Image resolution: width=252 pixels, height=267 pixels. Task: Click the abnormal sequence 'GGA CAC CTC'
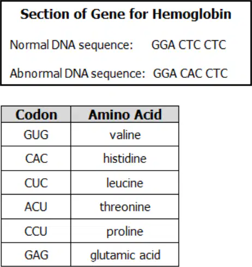pos(190,74)
